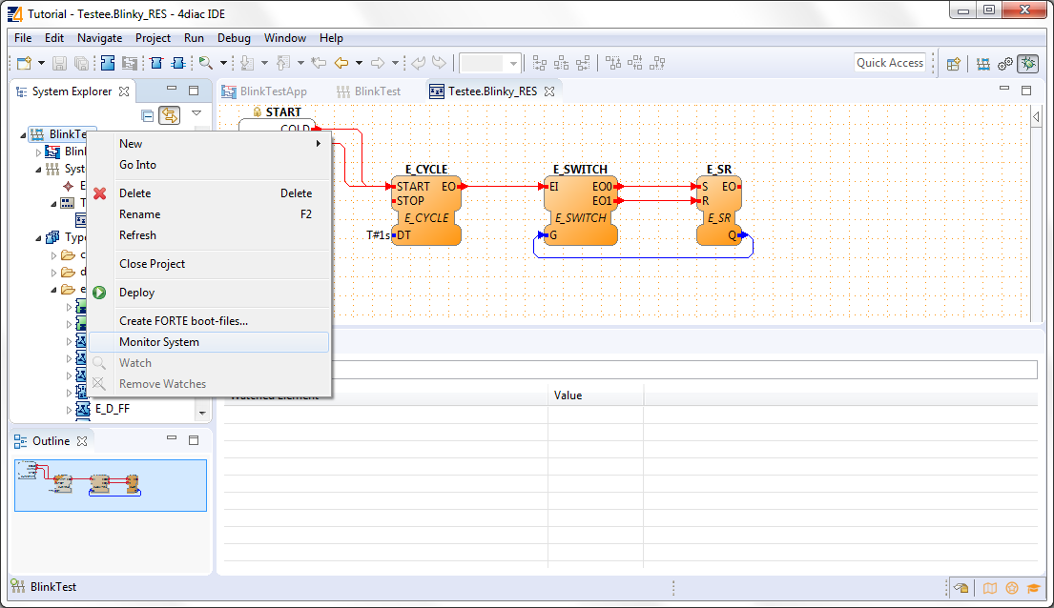Open the Debug menu in menu bar
Image resolution: width=1054 pixels, height=608 pixels.
pyautogui.click(x=234, y=38)
